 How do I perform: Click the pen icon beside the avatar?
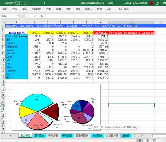(158, 3)
